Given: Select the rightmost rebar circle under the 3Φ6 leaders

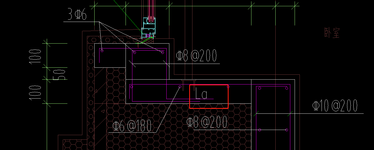Looking at the screenshot, I should pos(163,52).
